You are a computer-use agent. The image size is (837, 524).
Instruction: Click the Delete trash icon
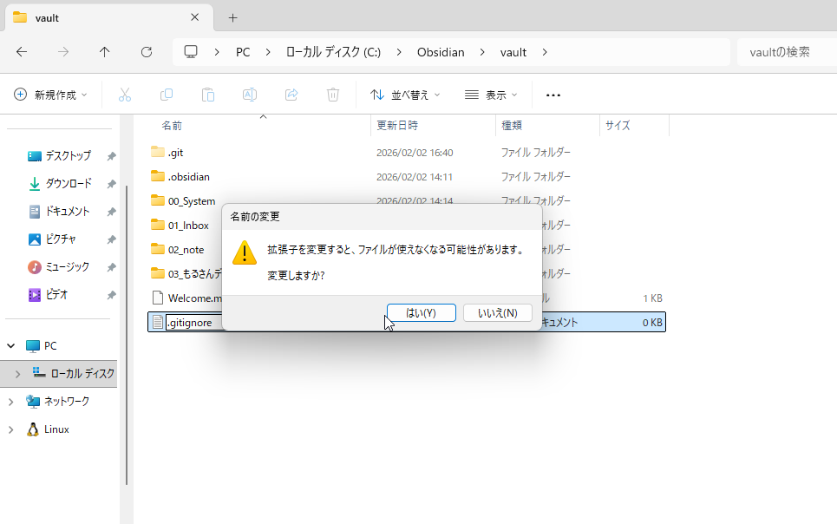point(333,95)
